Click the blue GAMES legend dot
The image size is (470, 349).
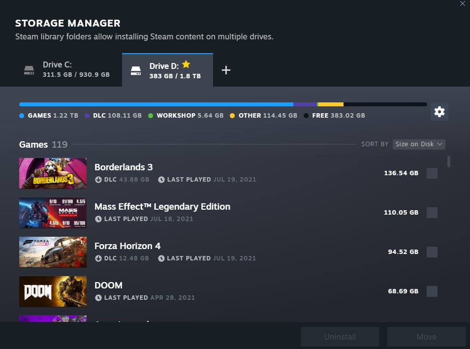22,116
